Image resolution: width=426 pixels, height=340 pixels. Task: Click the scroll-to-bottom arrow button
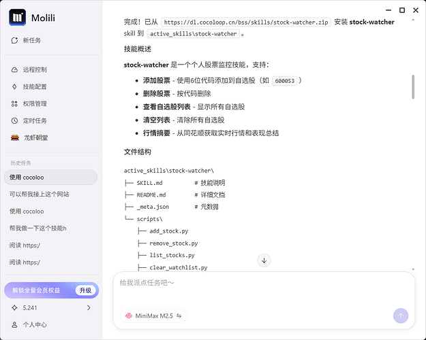(264, 260)
